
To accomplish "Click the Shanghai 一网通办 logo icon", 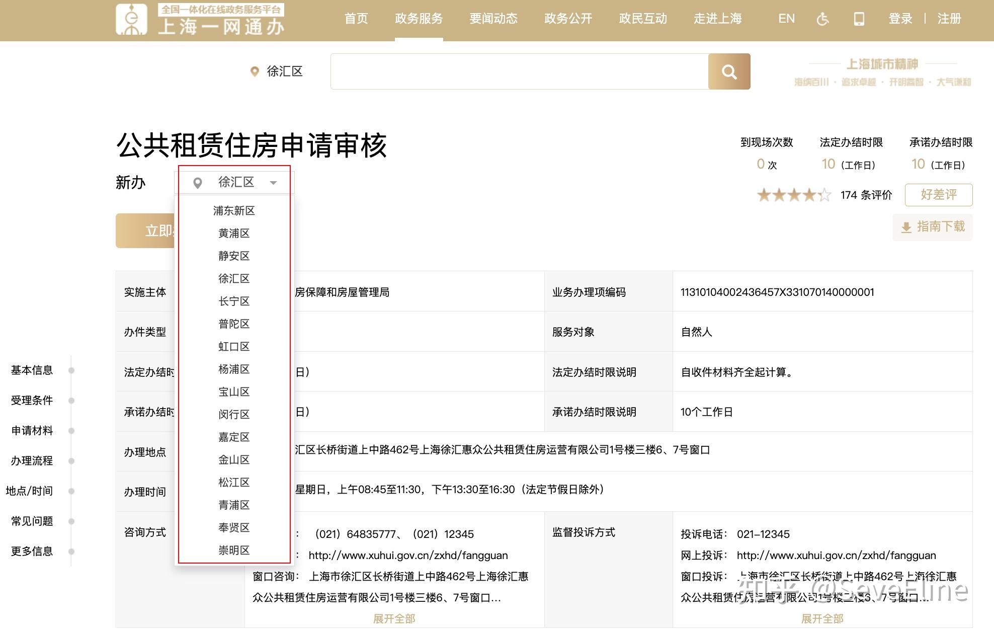I will click(131, 19).
